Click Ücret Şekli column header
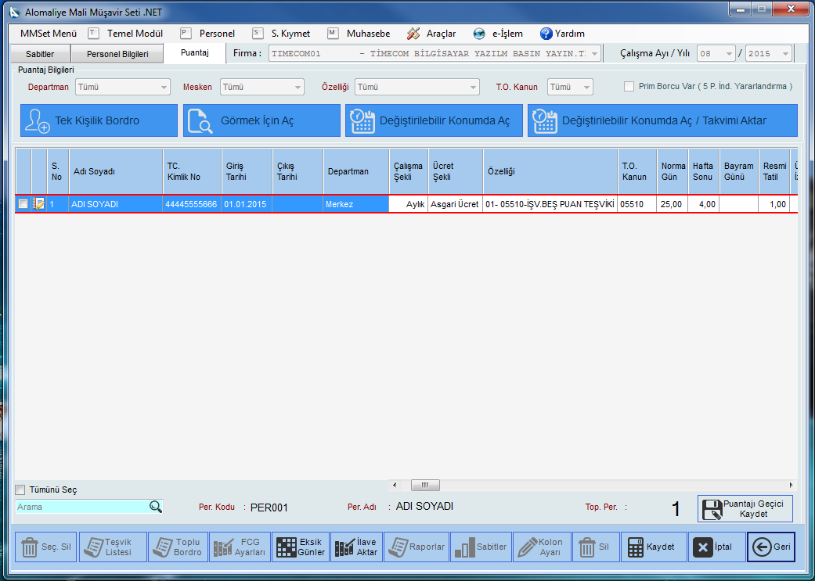 pyautogui.click(x=456, y=171)
